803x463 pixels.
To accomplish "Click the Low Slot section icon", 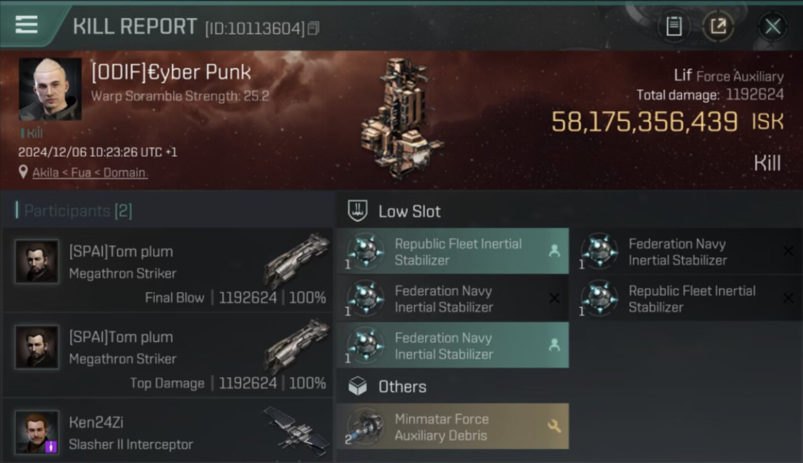I will point(358,211).
